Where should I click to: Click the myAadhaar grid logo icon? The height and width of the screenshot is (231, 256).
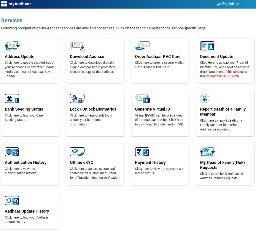pyautogui.click(x=4, y=4)
